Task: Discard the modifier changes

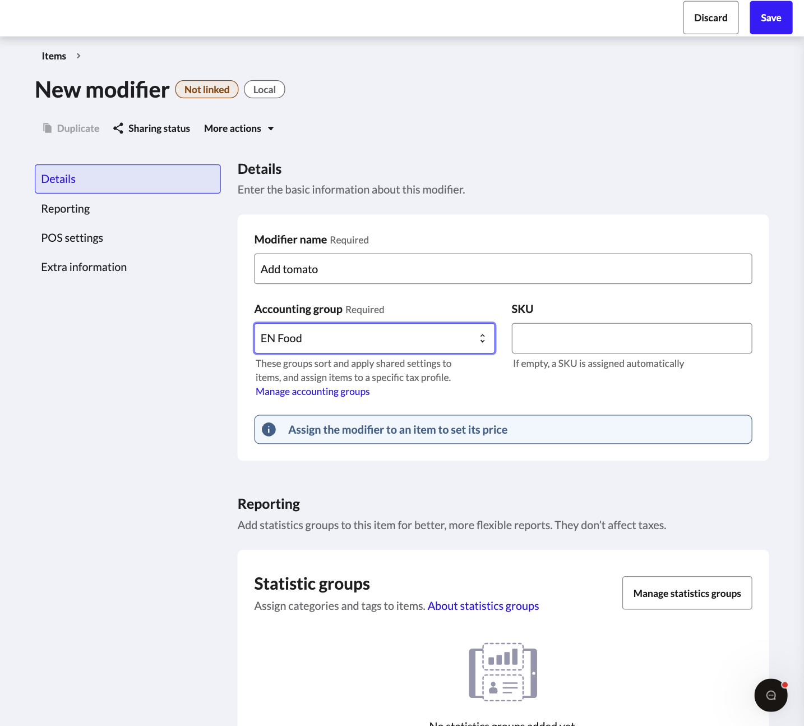Action: click(711, 18)
